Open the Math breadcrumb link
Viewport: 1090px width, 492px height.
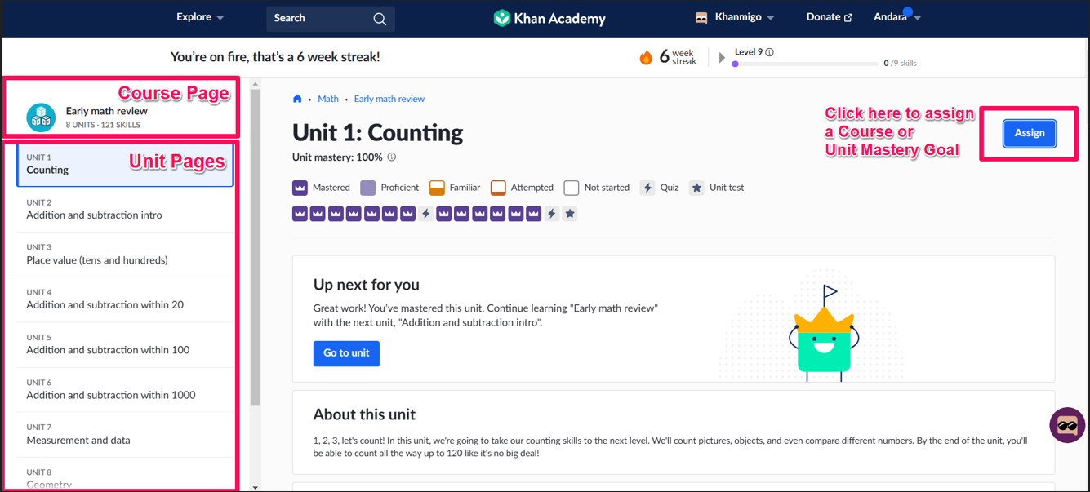[328, 99]
